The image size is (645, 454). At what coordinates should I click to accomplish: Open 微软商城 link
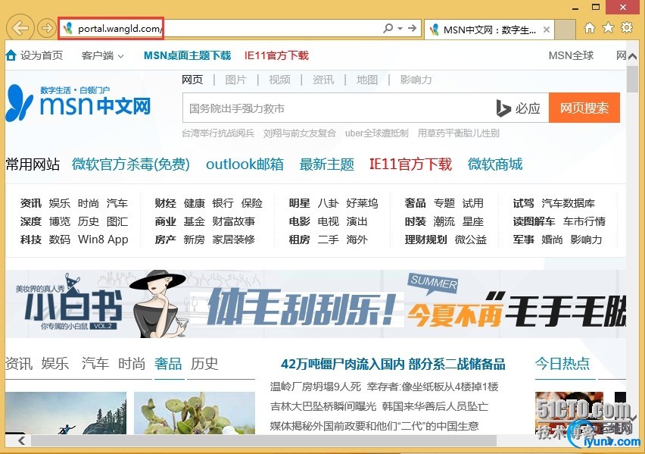[495, 164]
